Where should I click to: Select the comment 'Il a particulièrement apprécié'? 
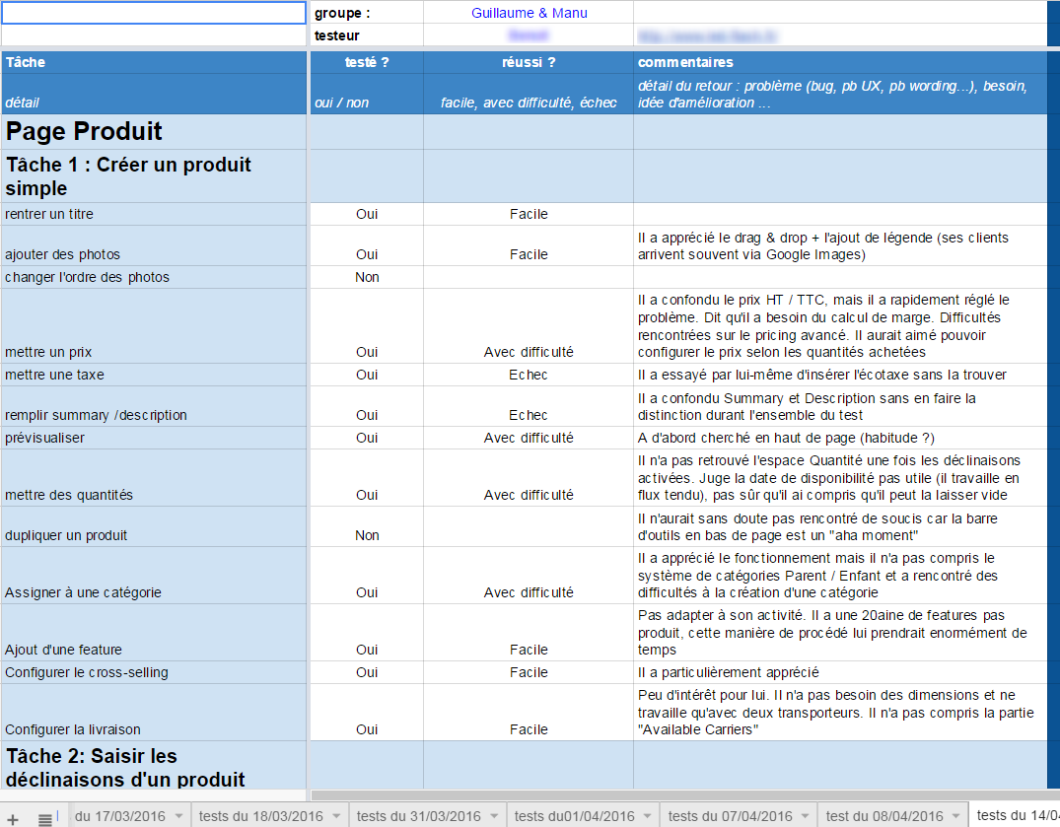point(840,672)
